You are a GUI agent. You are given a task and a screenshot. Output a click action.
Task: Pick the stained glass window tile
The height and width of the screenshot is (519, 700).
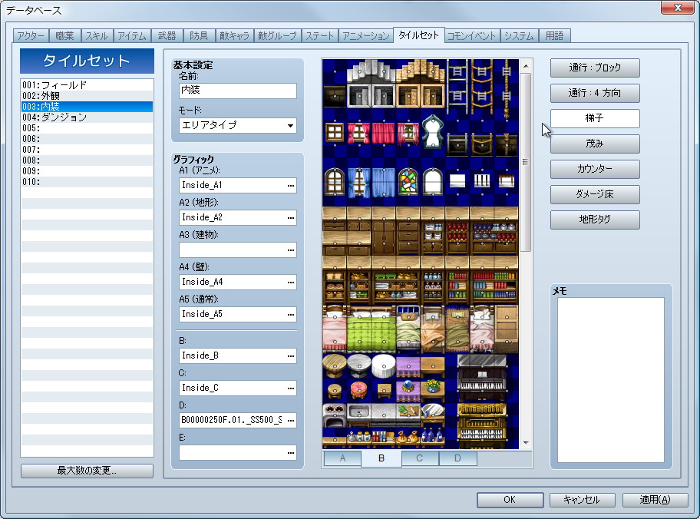click(408, 181)
